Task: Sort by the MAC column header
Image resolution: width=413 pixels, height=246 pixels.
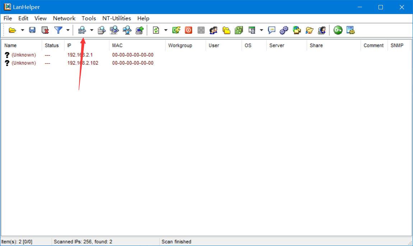Action: (137, 46)
